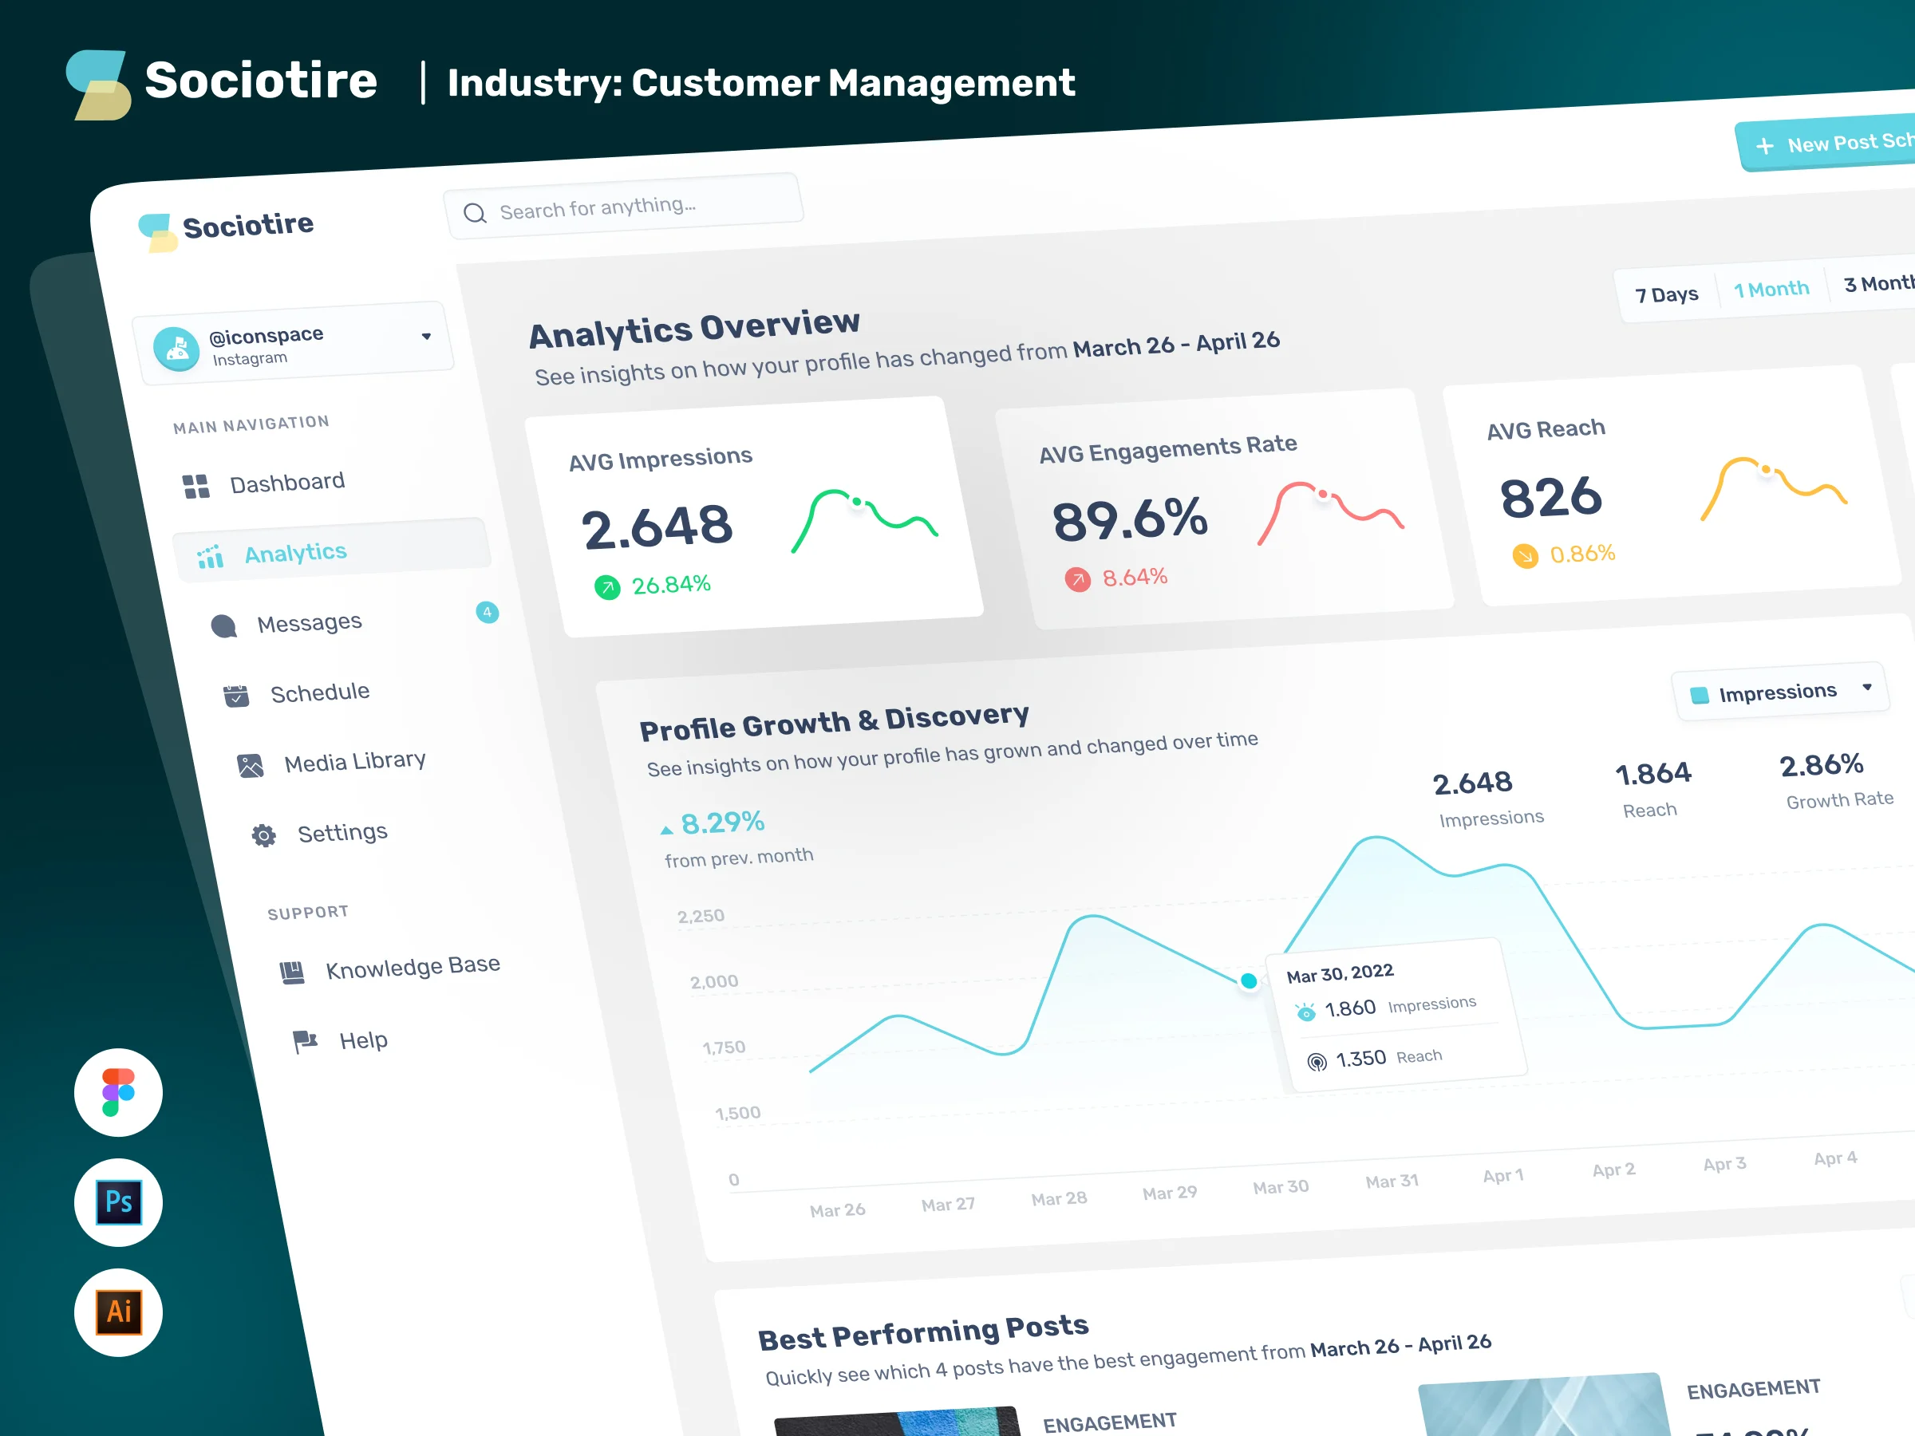Image resolution: width=1915 pixels, height=1436 pixels.
Task: Click the Help flag icon
Action: coord(305,1041)
